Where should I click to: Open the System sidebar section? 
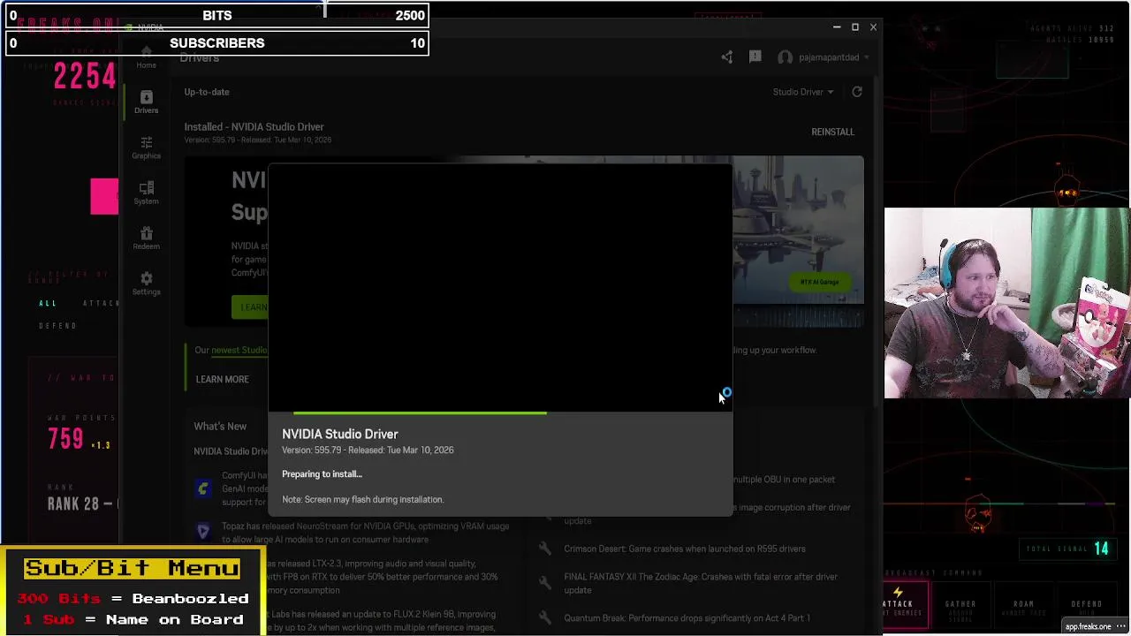tap(146, 193)
